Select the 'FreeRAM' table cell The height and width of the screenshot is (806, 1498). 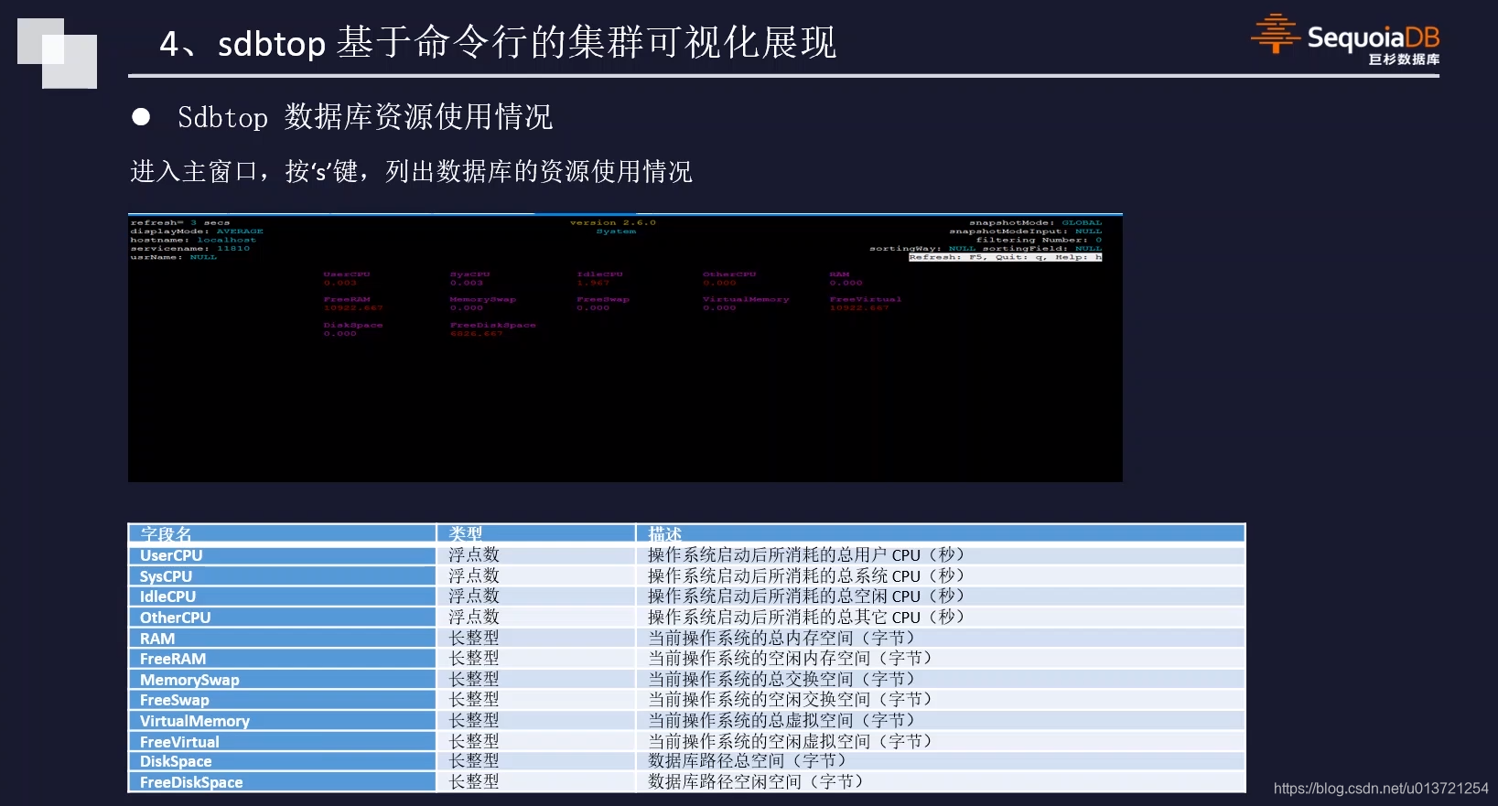coord(282,659)
